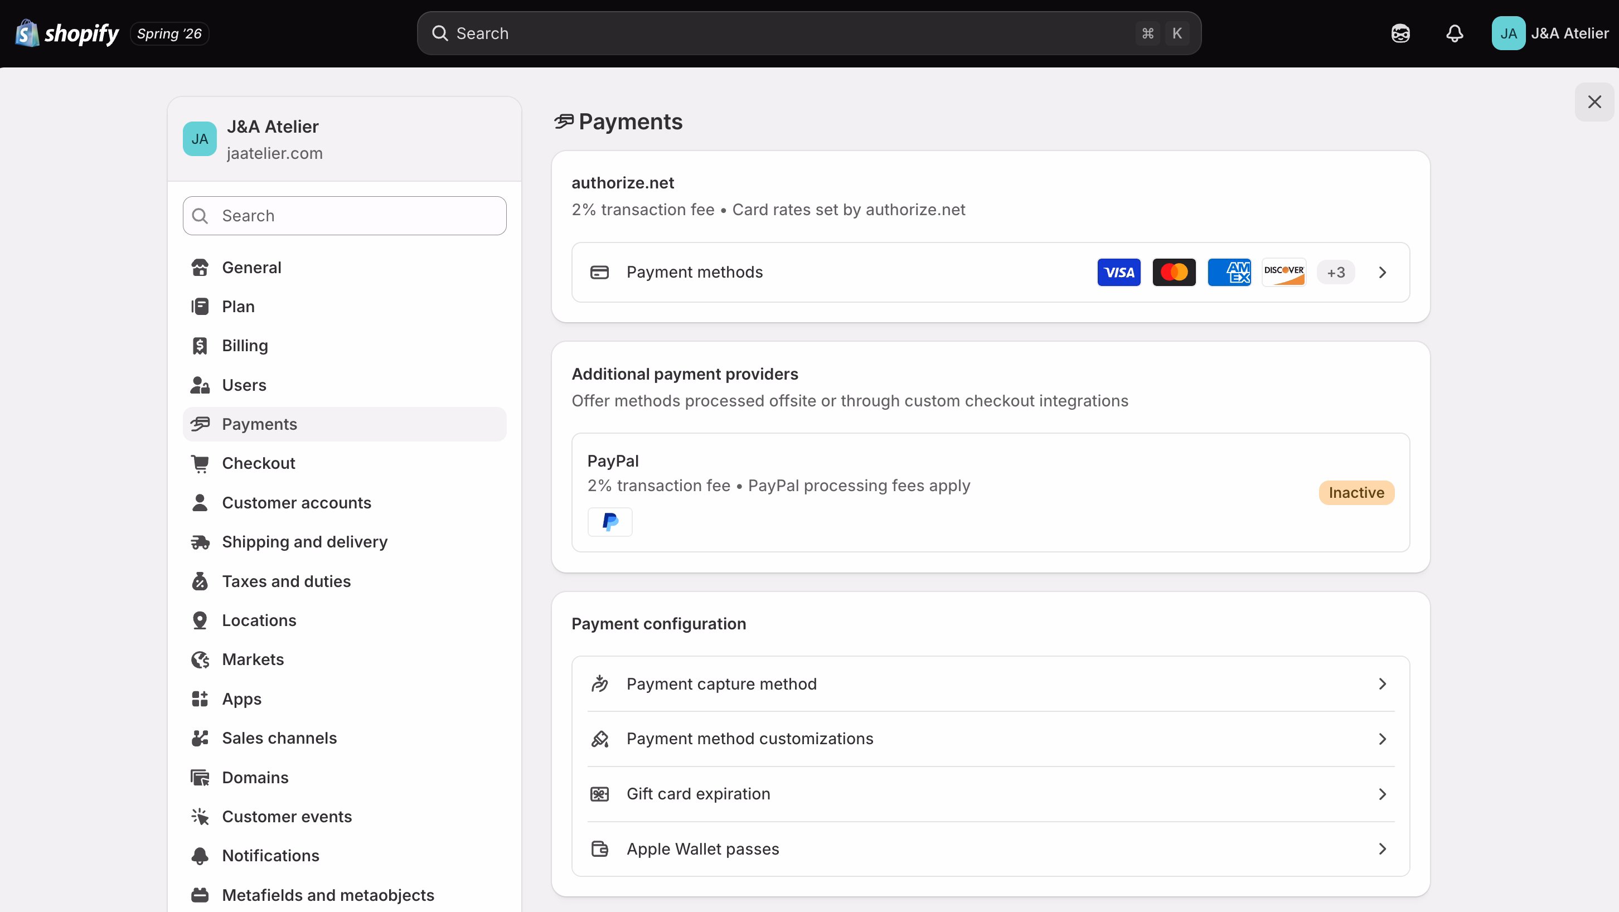This screenshot has width=1619, height=912.
Task: Expand Payment method customizations chevron
Action: (x=1382, y=739)
